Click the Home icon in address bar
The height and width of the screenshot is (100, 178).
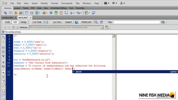coord(17,27)
